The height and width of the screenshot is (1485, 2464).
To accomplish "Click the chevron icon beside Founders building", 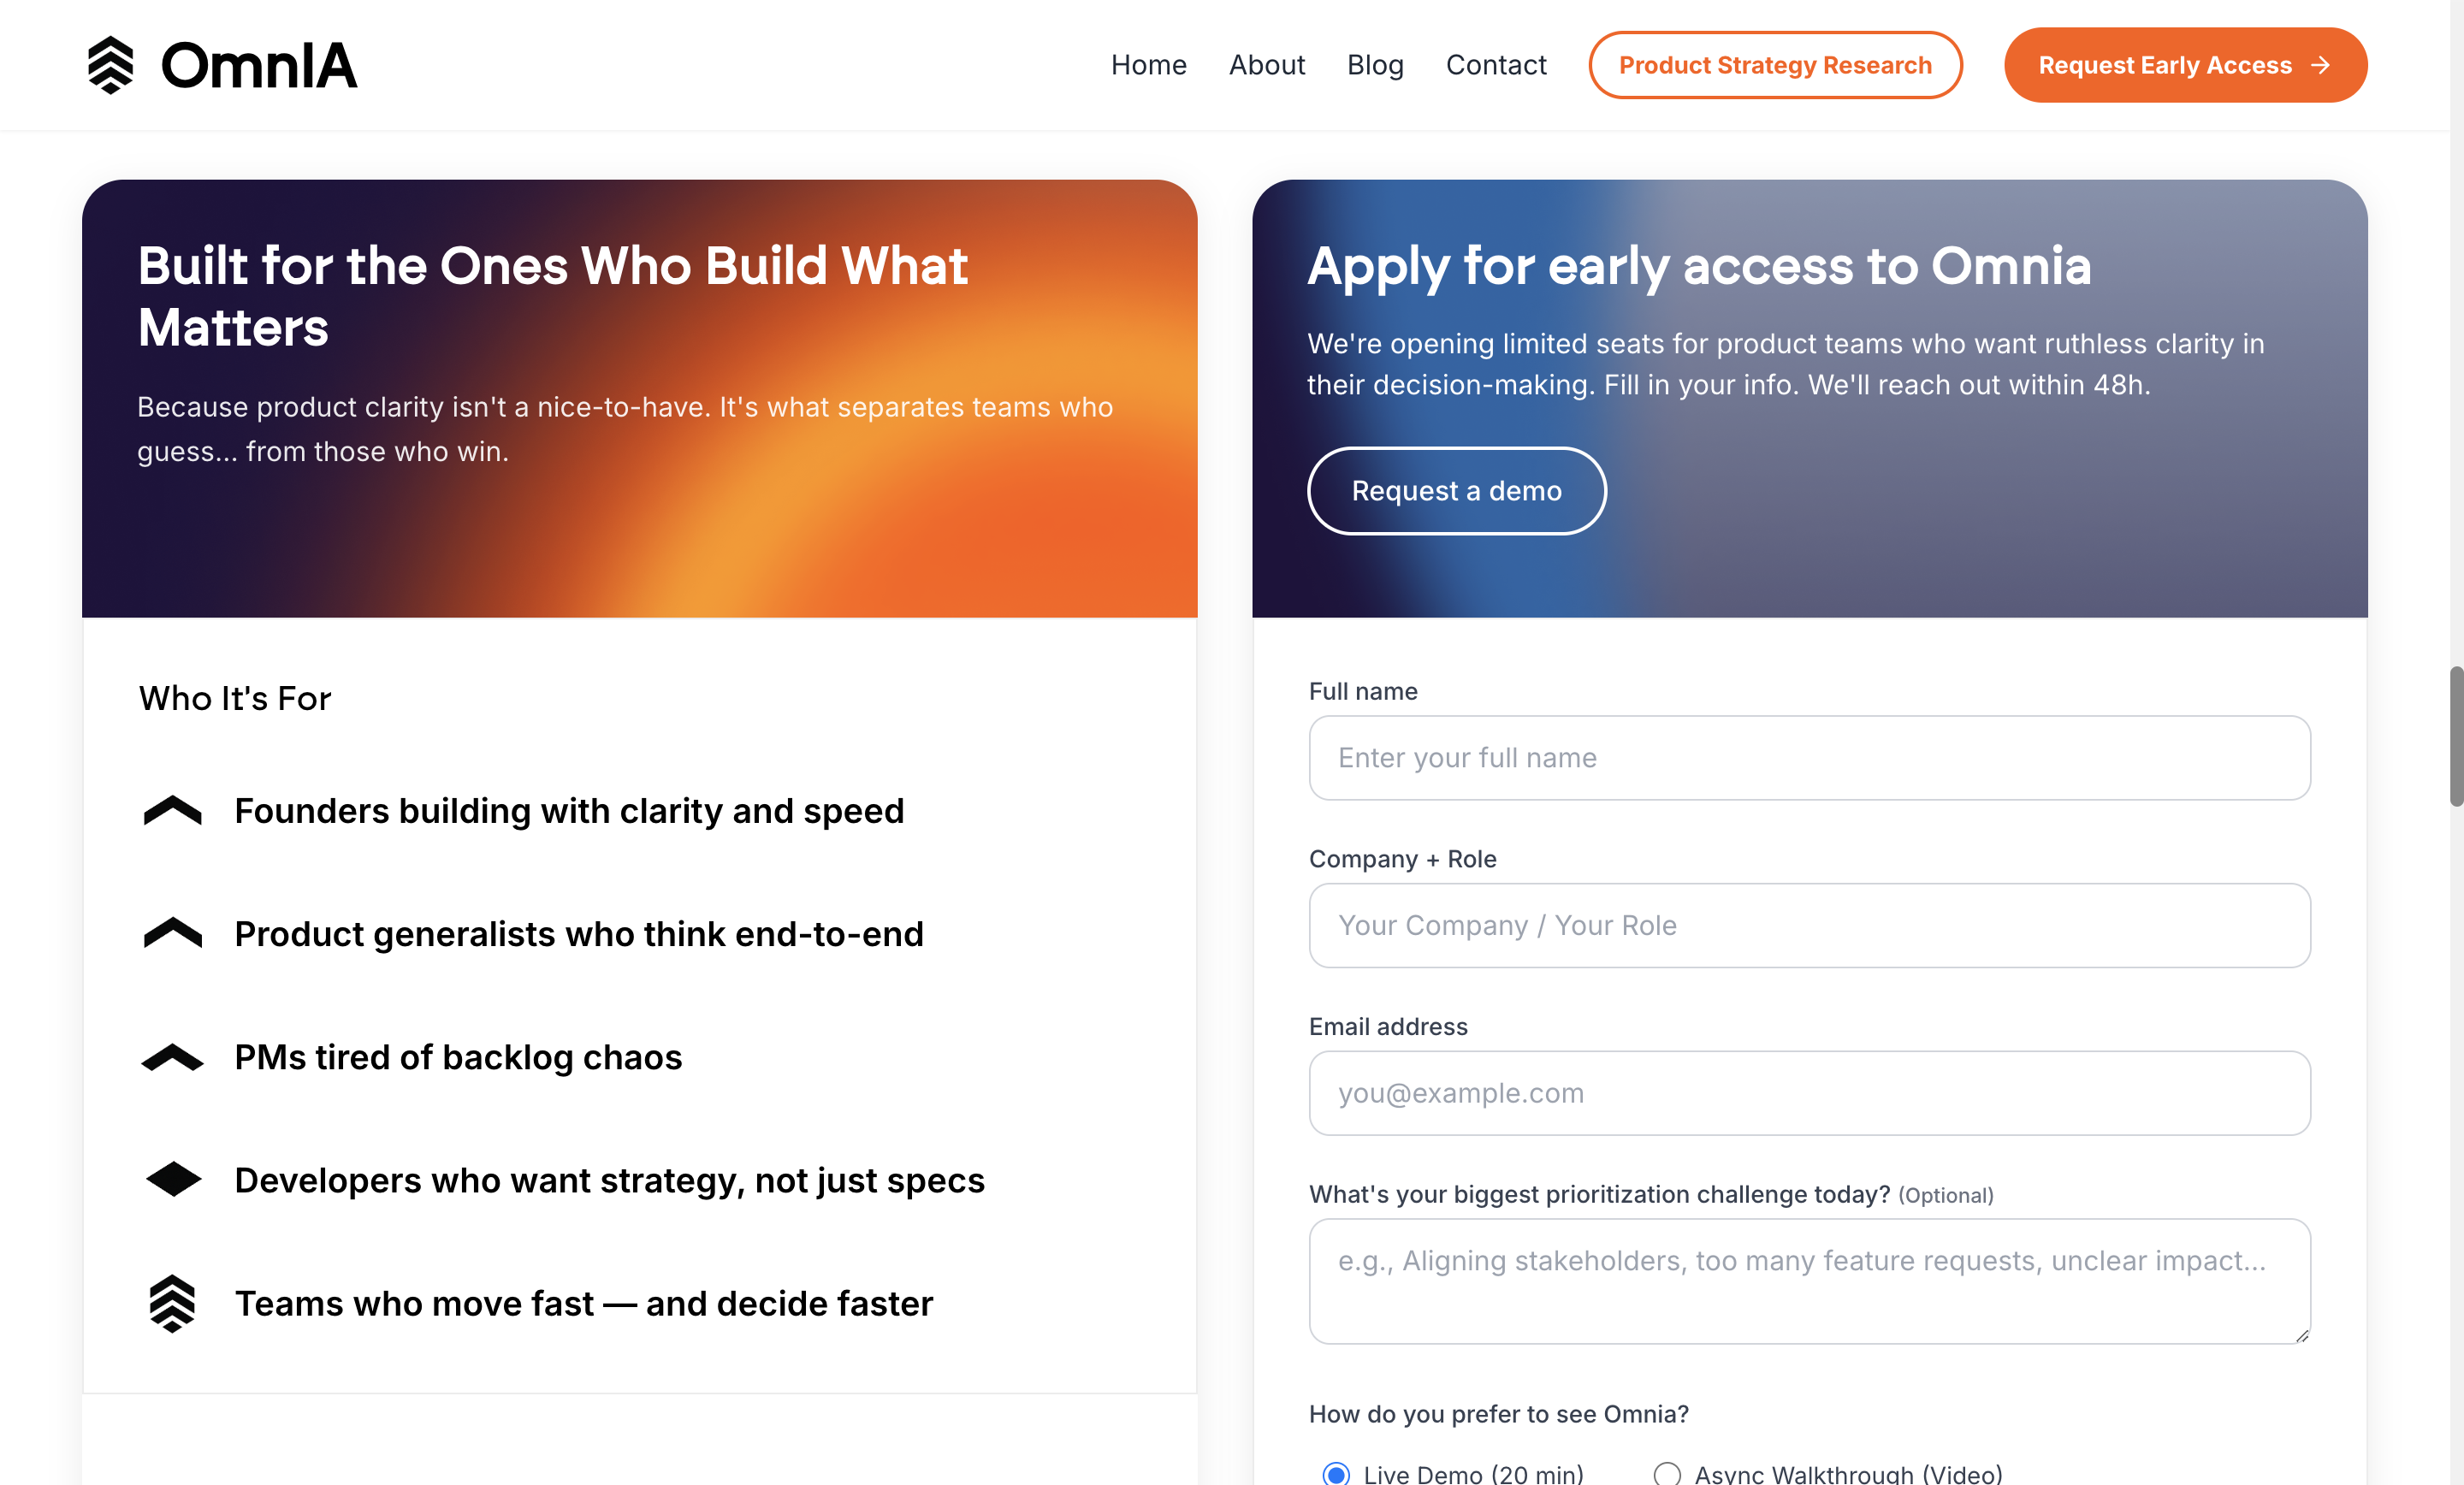I will (x=172, y=810).
